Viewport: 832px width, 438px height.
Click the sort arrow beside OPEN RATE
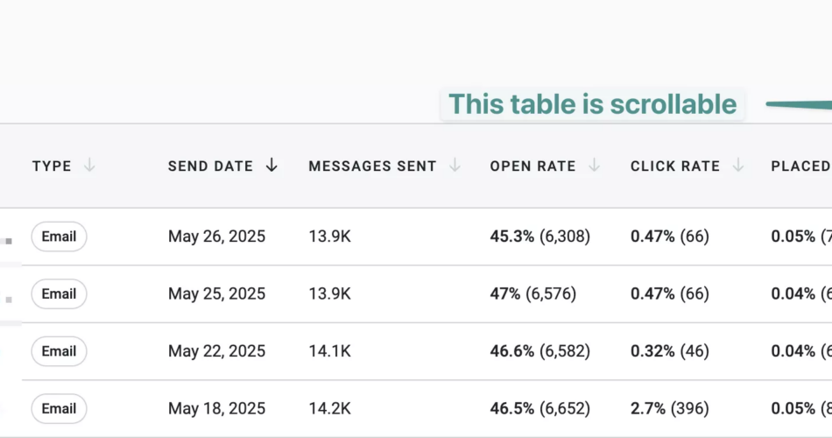point(595,166)
